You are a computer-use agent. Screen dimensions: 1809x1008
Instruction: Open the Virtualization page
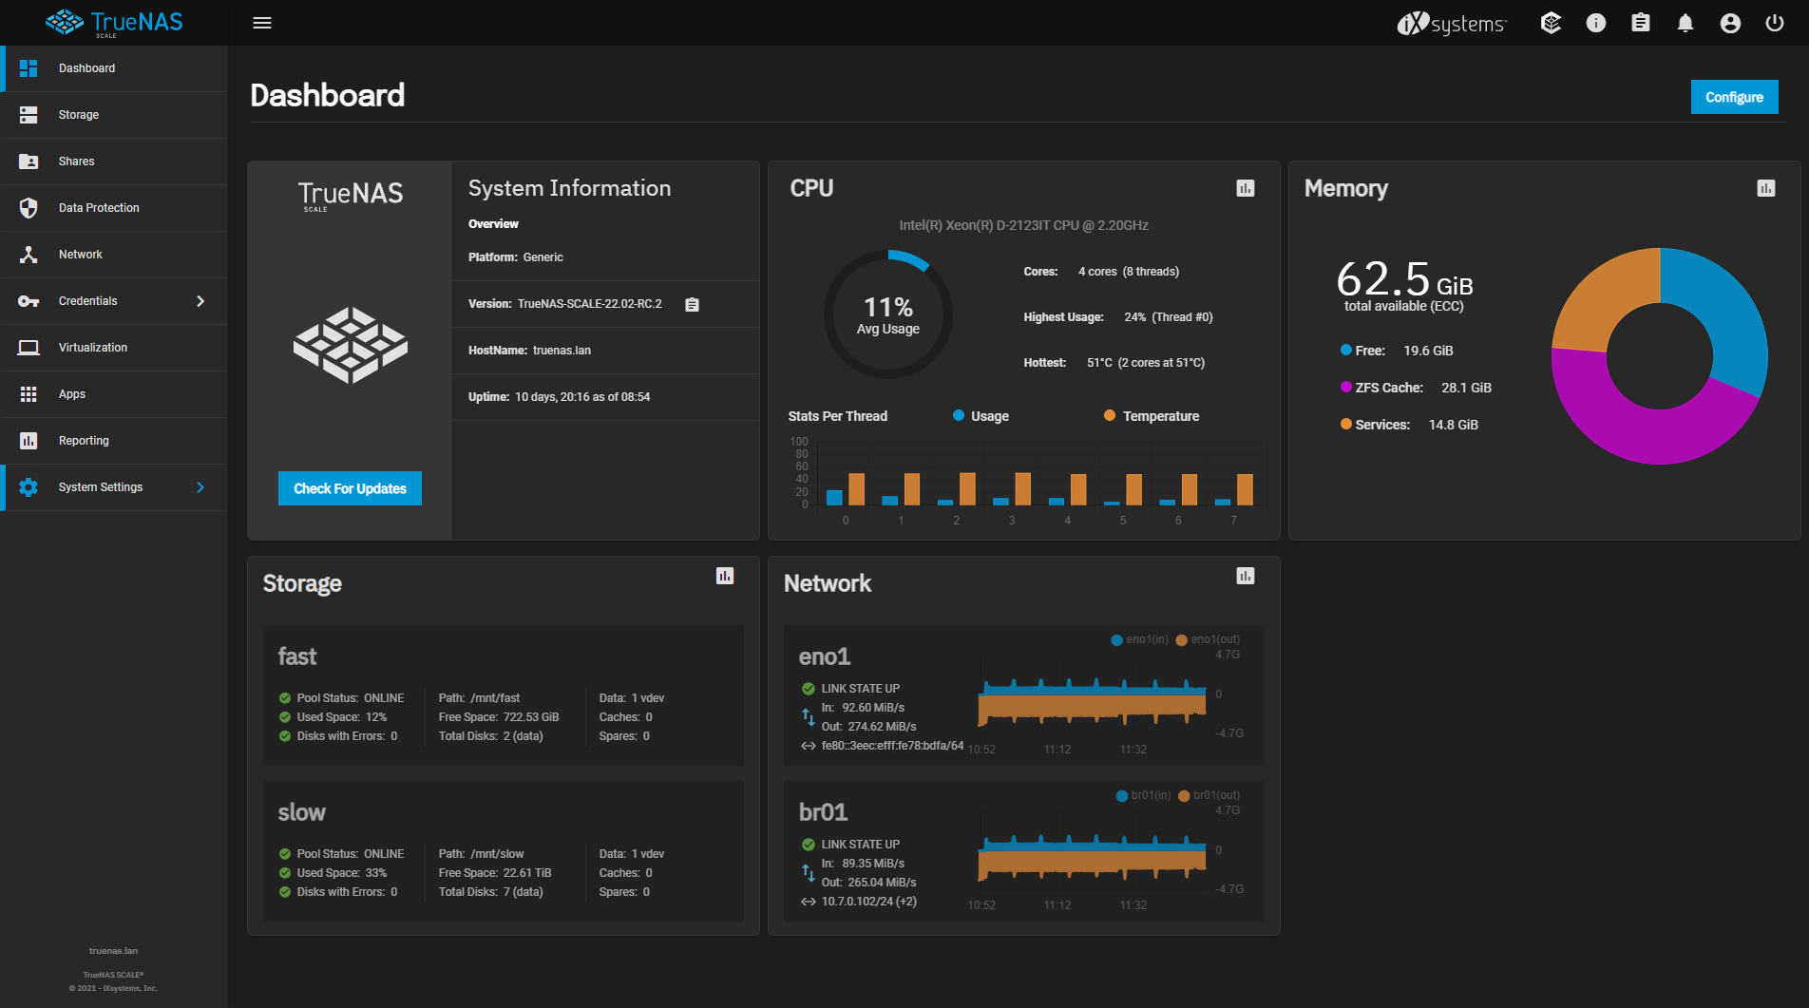(92, 348)
